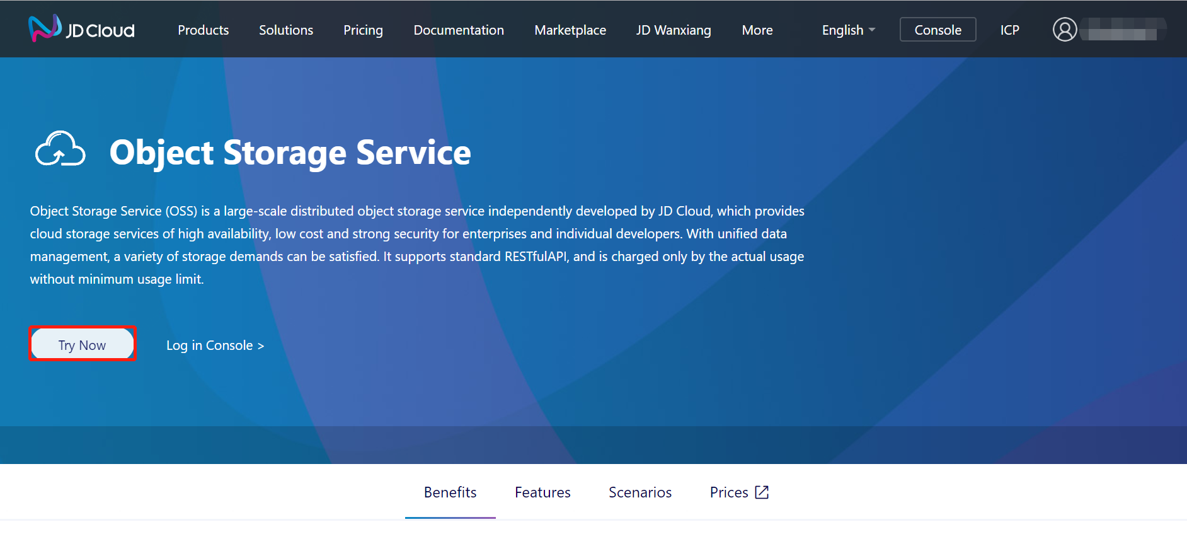Open the JD Wanxiang menu item

pyautogui.click(x=674, y=30)
